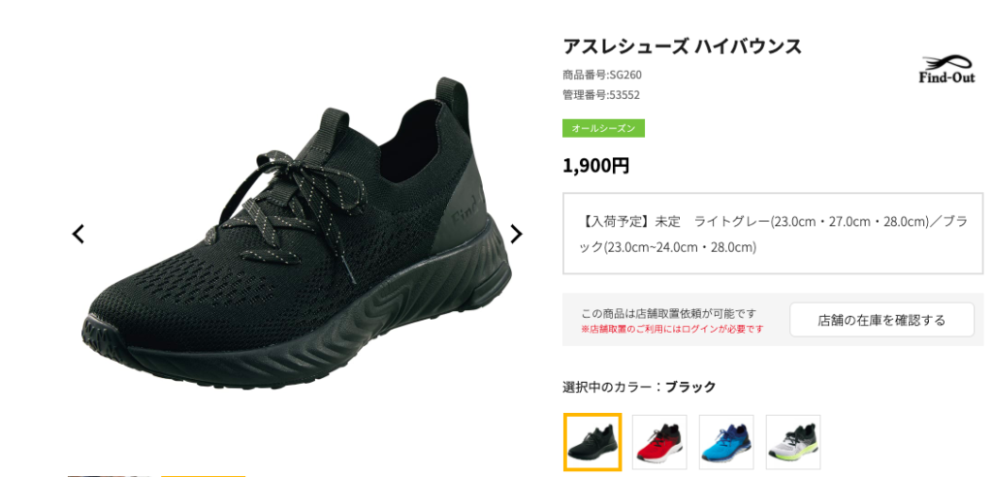Switch to the white and green shoe color
This screenshot has width=993, height=477.
pos(793,442)
